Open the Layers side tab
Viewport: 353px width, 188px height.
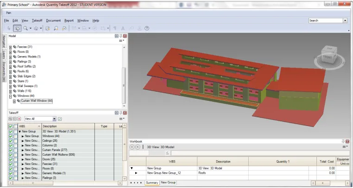(x=4, y=55)
